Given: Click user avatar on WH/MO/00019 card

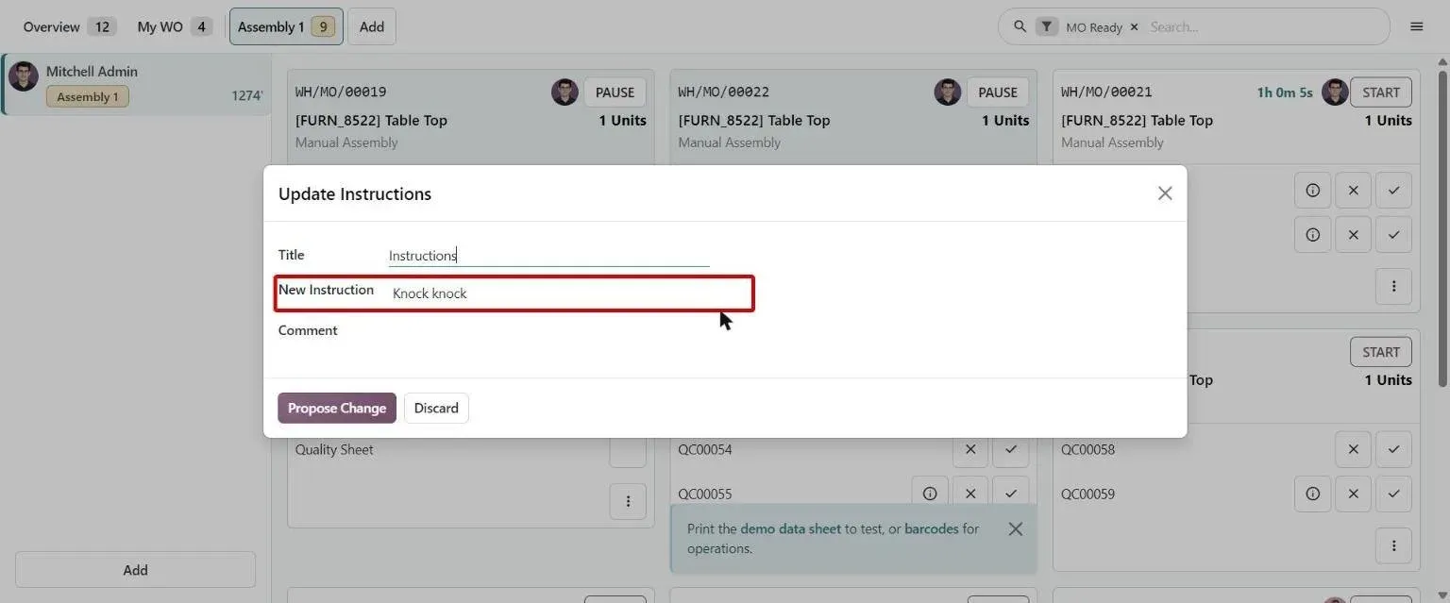Looking at the screenshot, I should pos(565,92).
